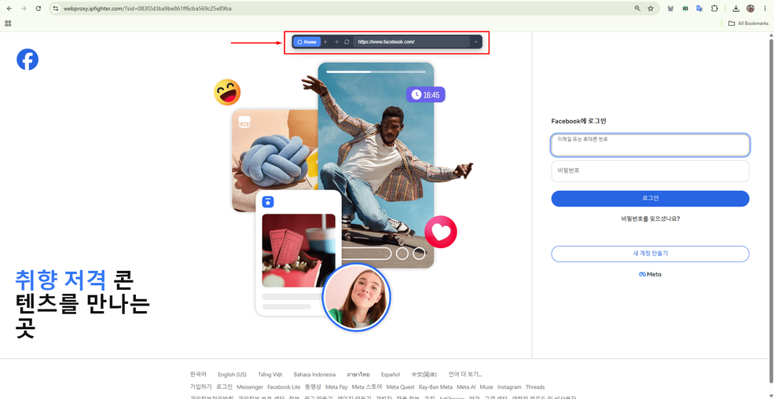Click the browser back arrow
Screen dimensions: 774x399
tap(9, 9)
